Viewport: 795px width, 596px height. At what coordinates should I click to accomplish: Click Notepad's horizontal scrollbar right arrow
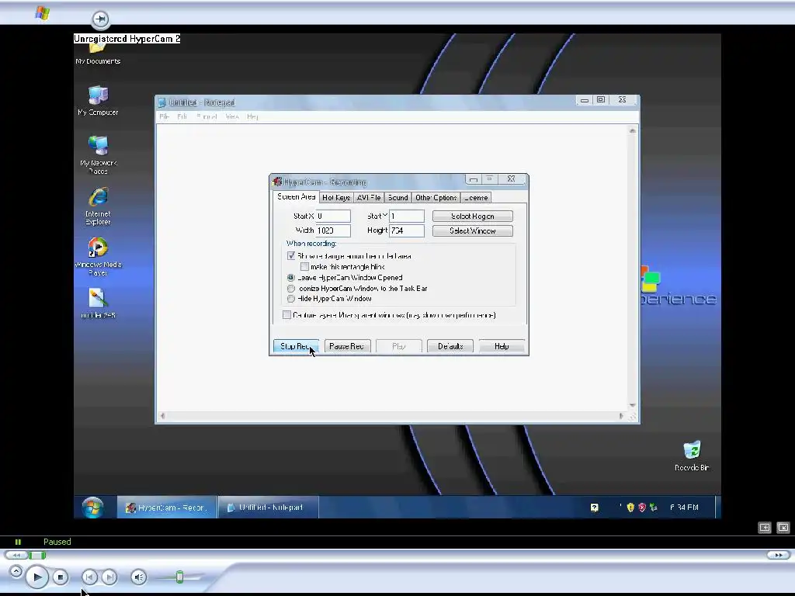point(621,416)
